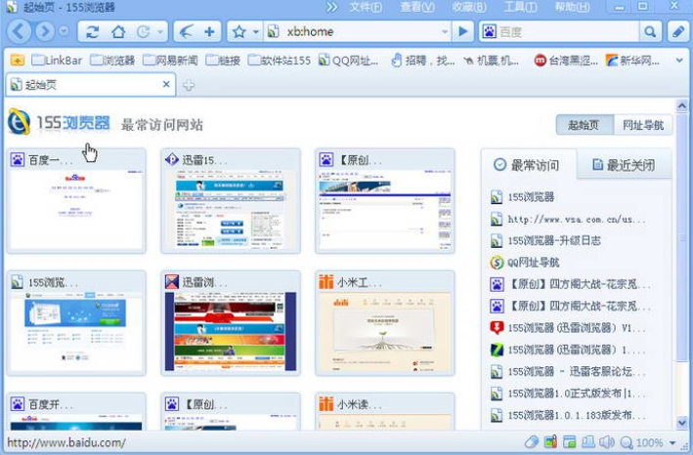The image size is (693, 455).
Task: Open the 查看(V) menu
Action: (x=417, y=7)
